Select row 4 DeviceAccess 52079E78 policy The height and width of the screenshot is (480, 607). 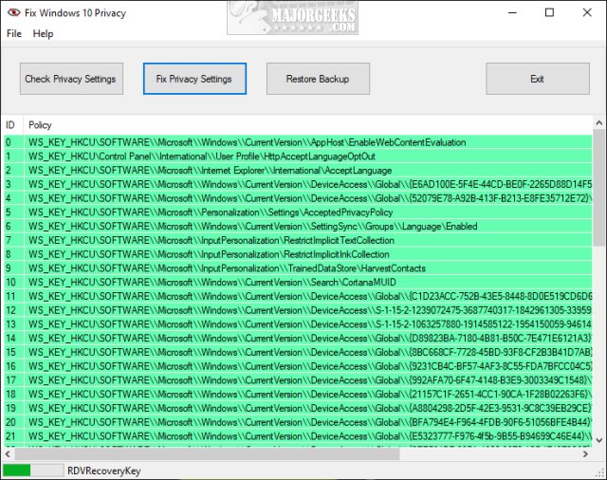(298, 198)
